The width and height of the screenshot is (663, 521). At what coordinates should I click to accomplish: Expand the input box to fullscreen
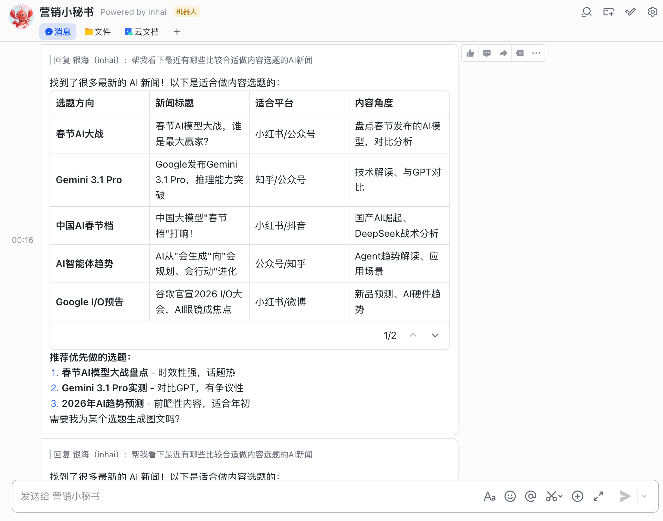598,496
